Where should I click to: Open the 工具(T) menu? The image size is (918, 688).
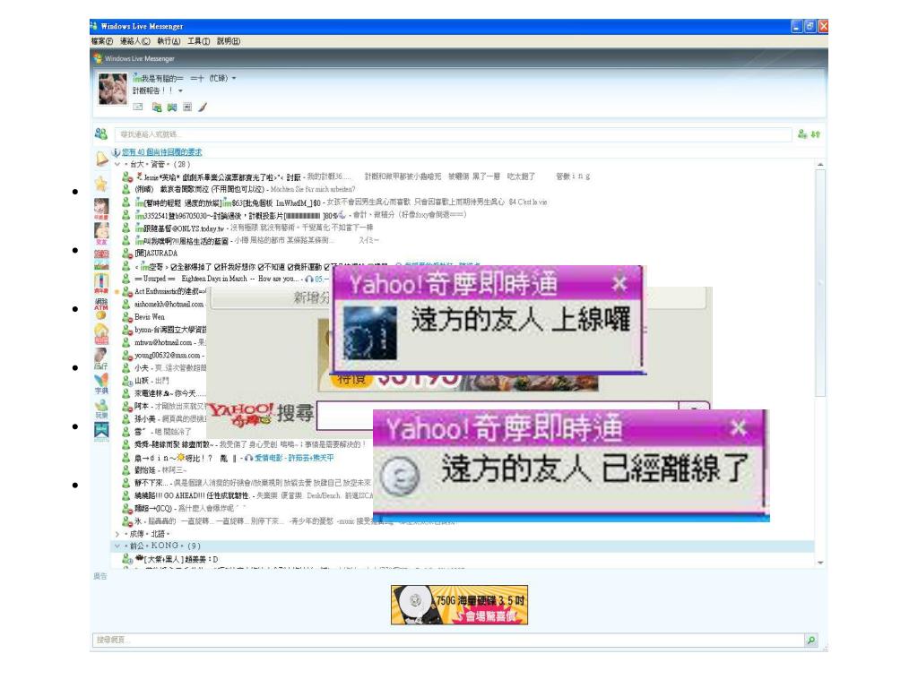click(198, 41)
